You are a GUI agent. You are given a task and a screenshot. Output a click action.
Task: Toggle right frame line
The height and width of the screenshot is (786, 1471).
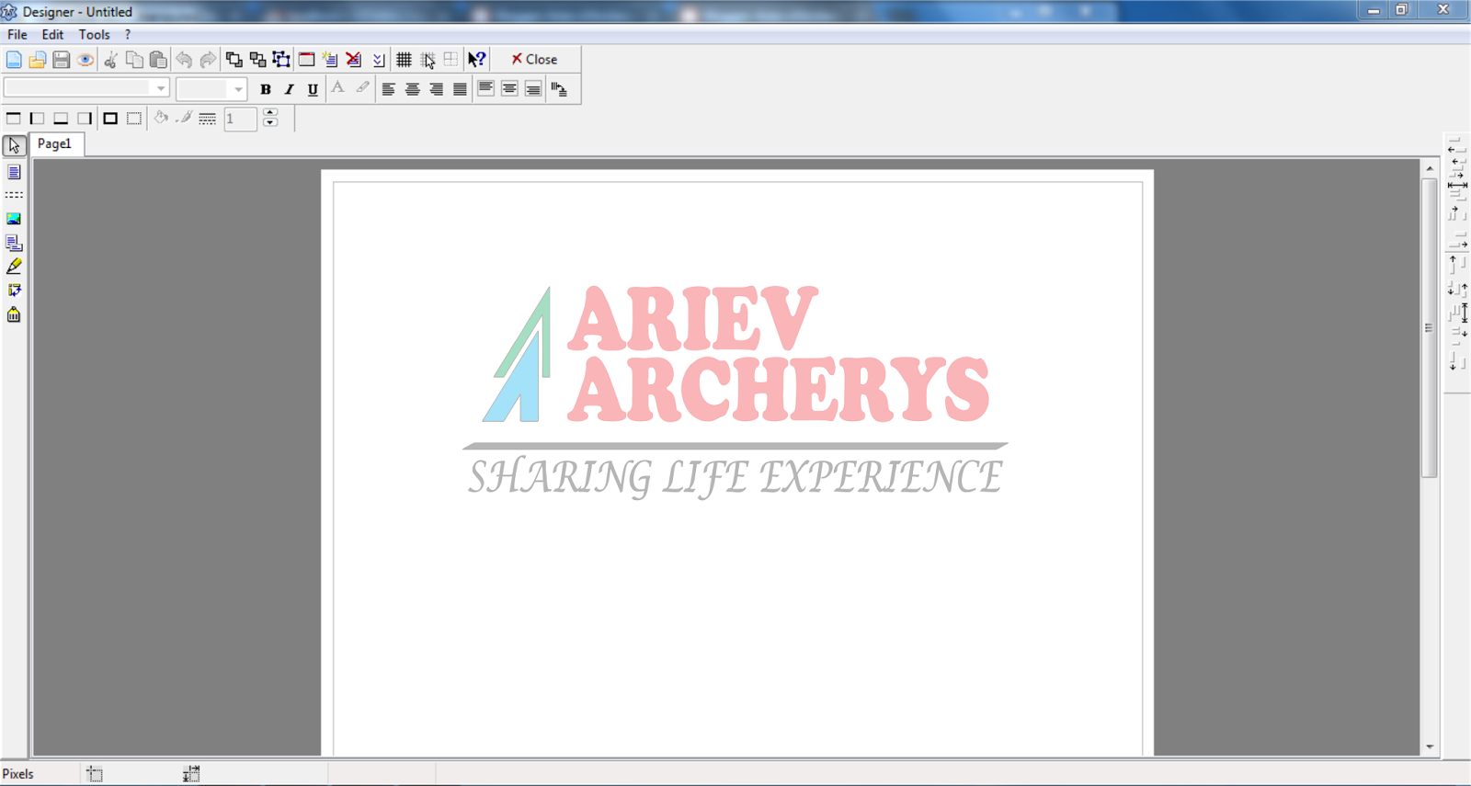click(x=86, y=119)
